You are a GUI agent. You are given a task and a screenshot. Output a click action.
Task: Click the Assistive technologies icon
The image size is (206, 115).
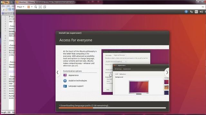point(65,81)
